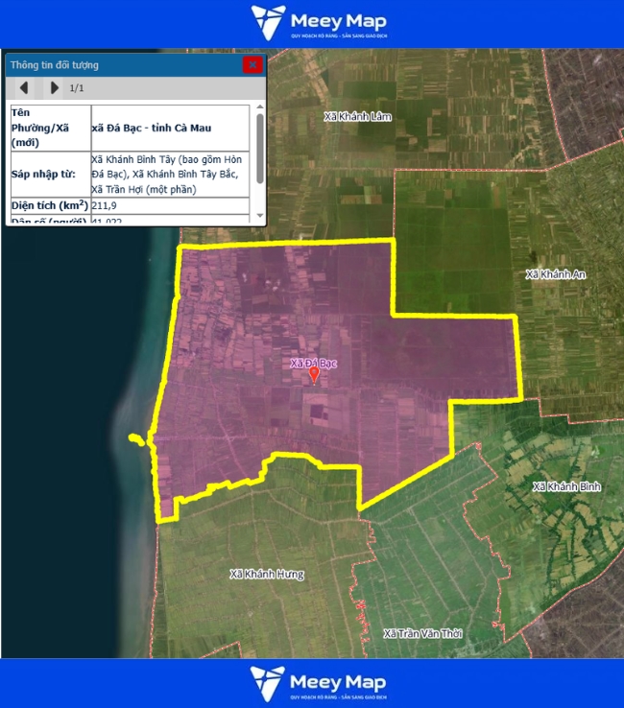Click the red location pin on Xã Đá Bạc
This screenshot has height=708, width=624.
(x=313, y=375)
